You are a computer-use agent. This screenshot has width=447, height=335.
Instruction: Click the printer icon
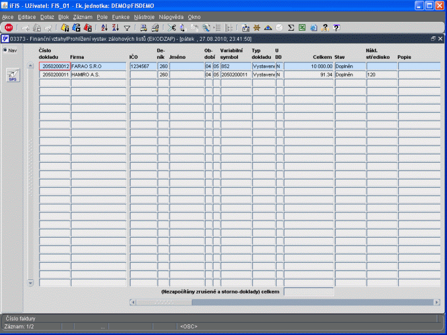point(144,27)
